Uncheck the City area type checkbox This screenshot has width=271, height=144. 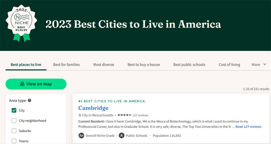[14, 110]
